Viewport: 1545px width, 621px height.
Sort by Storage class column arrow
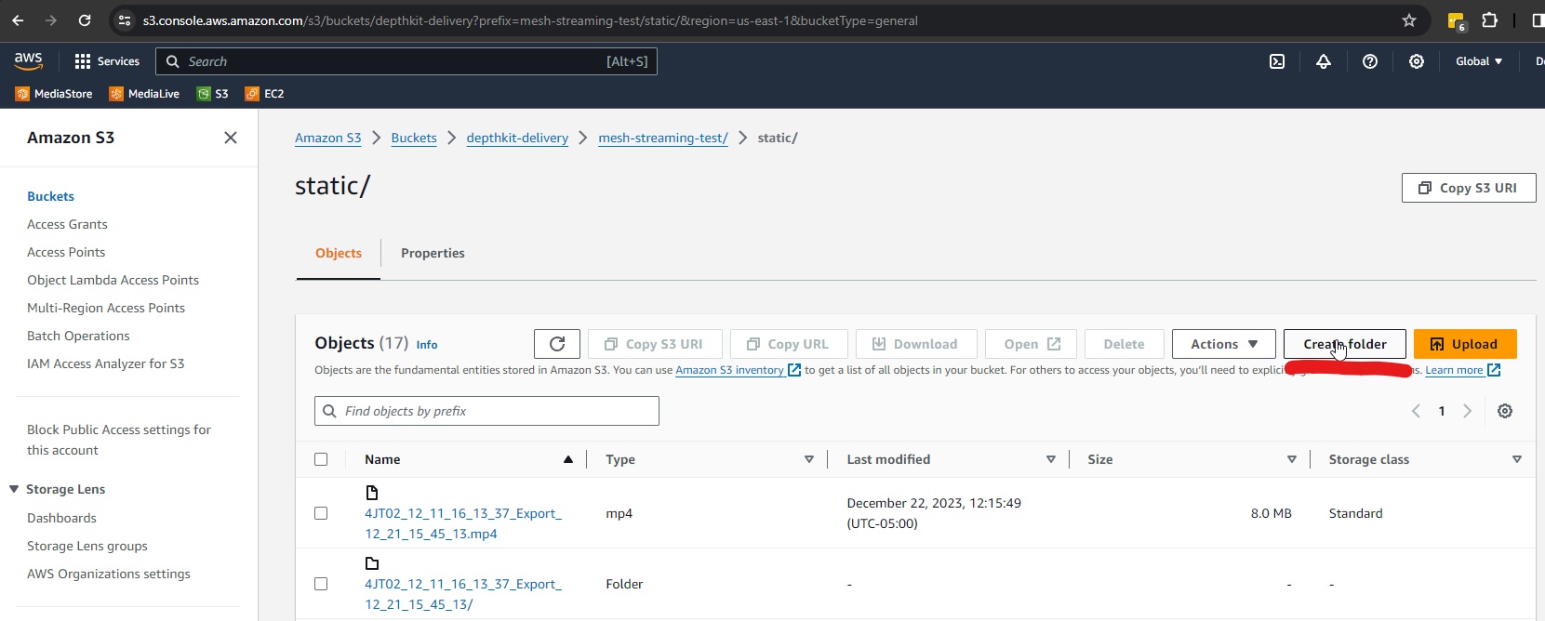(1517, 459)
